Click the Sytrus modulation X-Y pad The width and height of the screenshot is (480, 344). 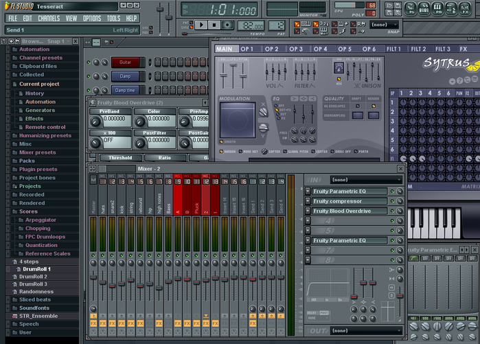238,119
